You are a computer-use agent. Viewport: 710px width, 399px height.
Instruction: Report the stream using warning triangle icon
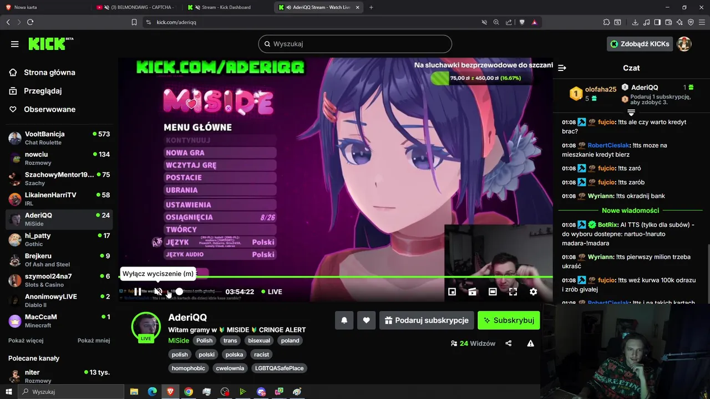530,344
